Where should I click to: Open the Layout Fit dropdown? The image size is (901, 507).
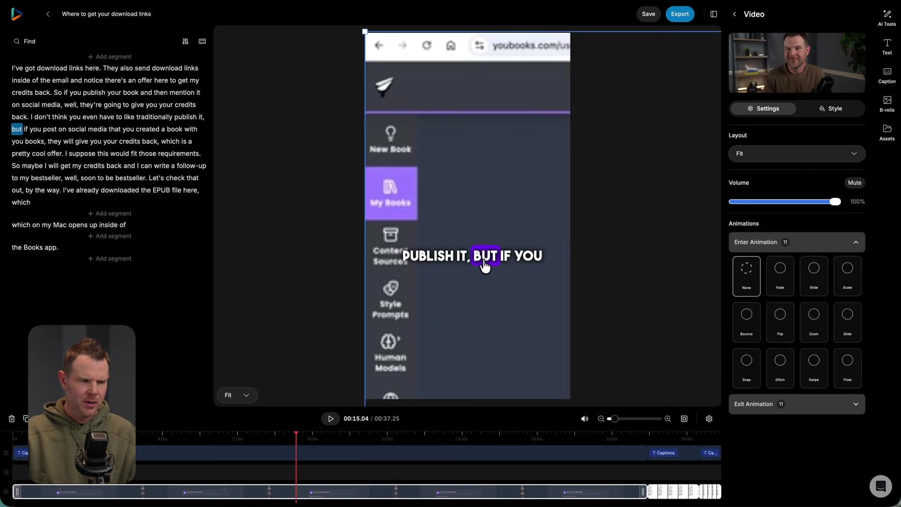(797, 154)
